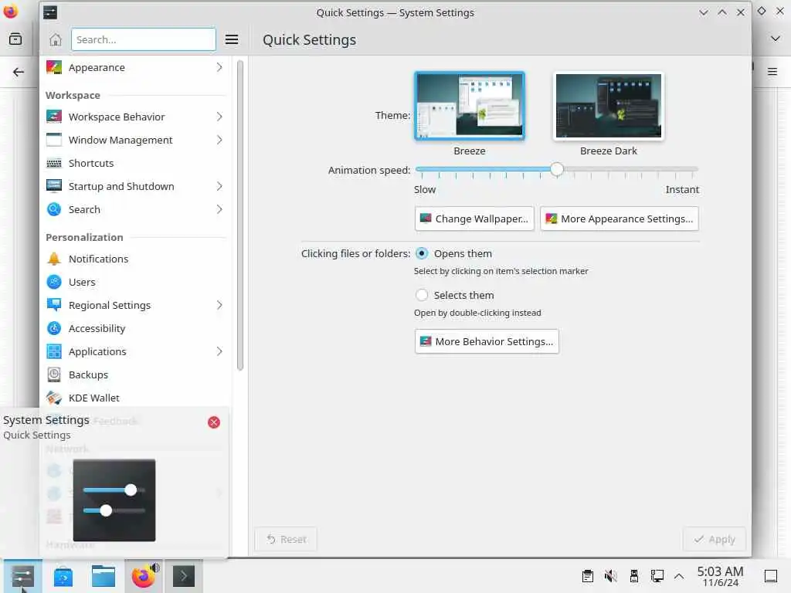The height and width of the screenshot is (593, 791).
Task: Select the Breeze Dark theme thumbnail
Action: (x=609, y=106)
